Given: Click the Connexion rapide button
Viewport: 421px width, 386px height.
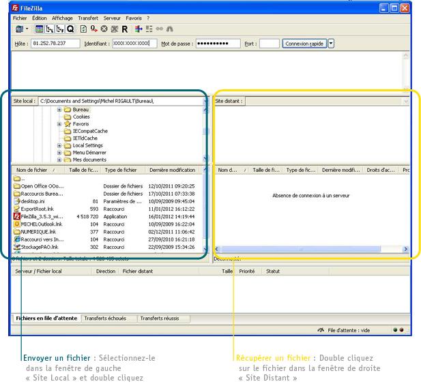Looking at the screenshot, I should [304, 44].
